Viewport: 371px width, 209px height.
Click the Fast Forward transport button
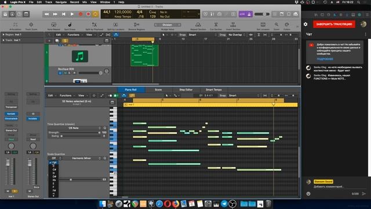click(x=55, y=14)
